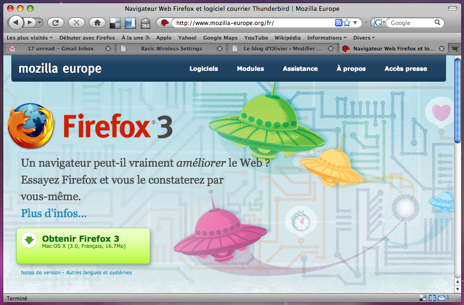Open Wikipédia bookmark

(287, 38)
